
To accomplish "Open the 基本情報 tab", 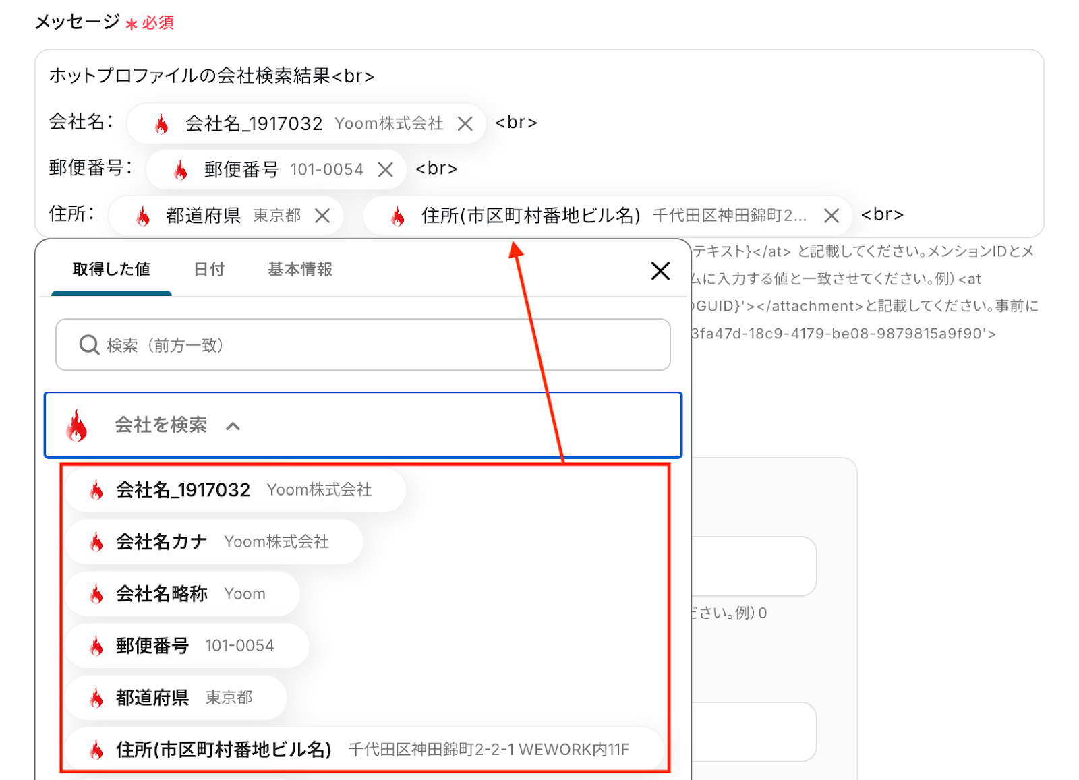I will (300, 270).
